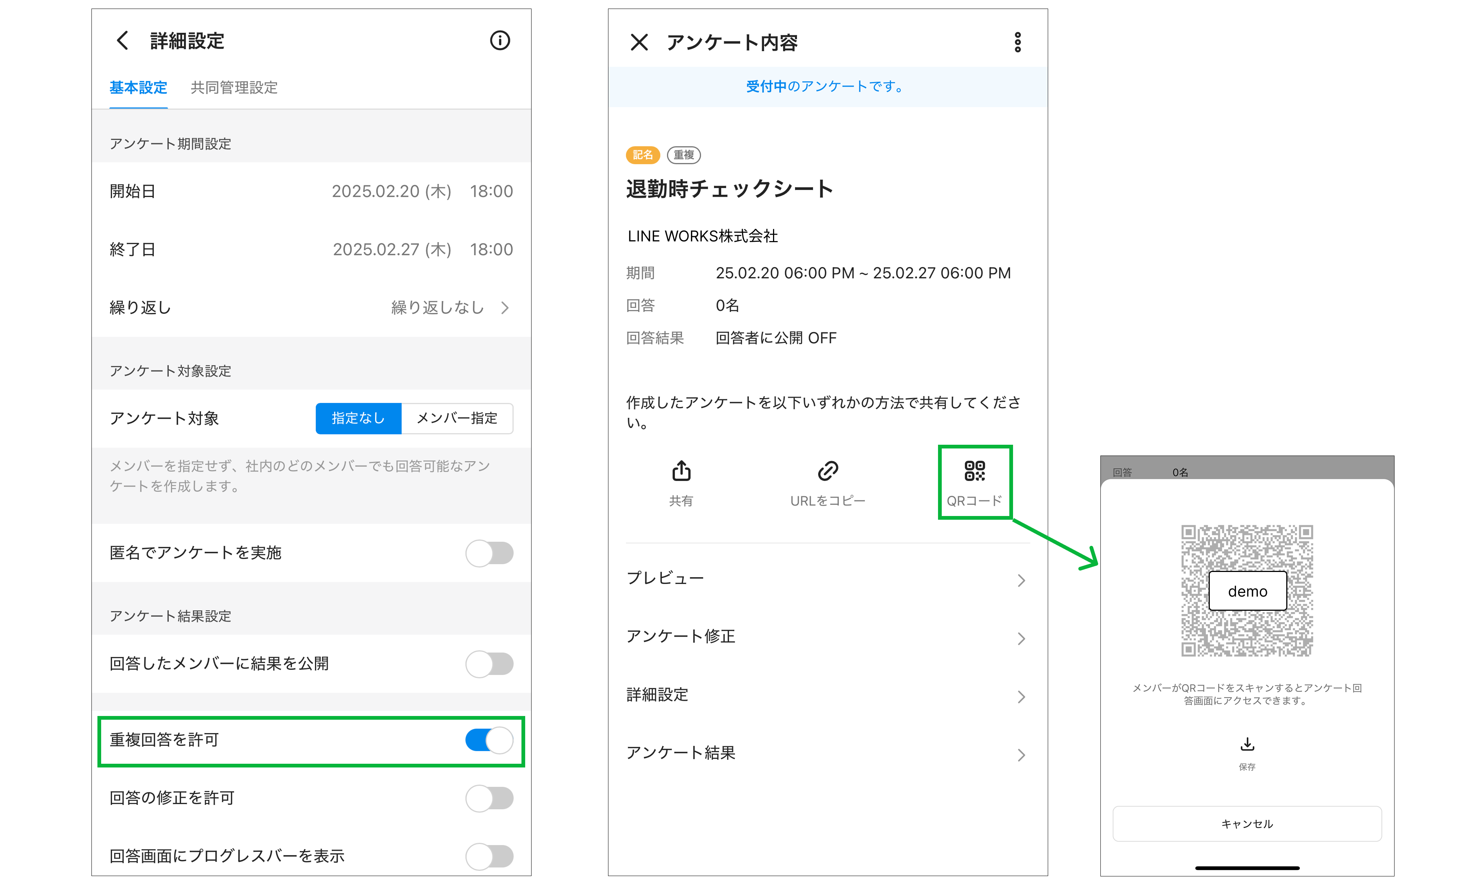Enable 匿名でアンケートを実施 toggle
Image resolution: width=1480 pixels, height=885 pixels.
pyautogui.click(x=489, y=553)
